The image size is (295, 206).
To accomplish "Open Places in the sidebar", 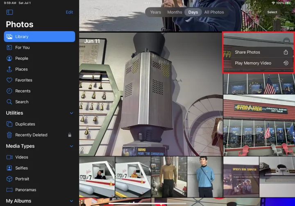I will [x=21, y=69].
